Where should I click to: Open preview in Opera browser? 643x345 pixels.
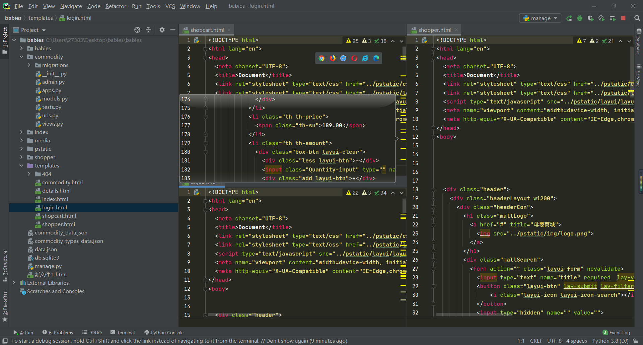coord(354,58)
